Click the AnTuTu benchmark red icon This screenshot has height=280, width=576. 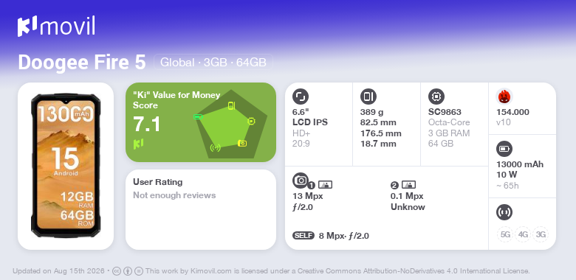point(504,97)
